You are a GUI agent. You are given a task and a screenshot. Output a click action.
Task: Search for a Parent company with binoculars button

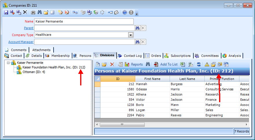137,28
